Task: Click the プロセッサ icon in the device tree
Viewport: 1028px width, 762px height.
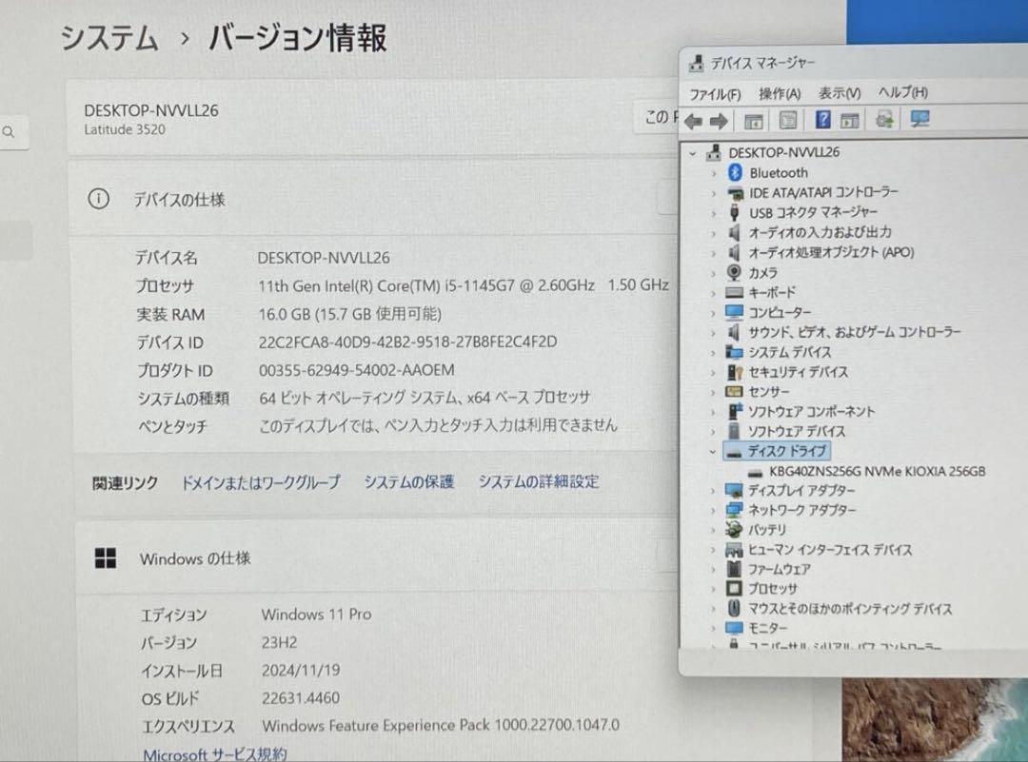Action: [x=734, y=588]
